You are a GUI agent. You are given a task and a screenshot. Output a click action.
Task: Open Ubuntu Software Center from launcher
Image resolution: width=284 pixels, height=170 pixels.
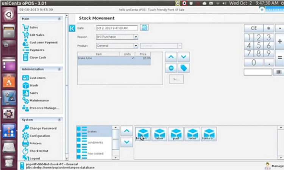9,81
